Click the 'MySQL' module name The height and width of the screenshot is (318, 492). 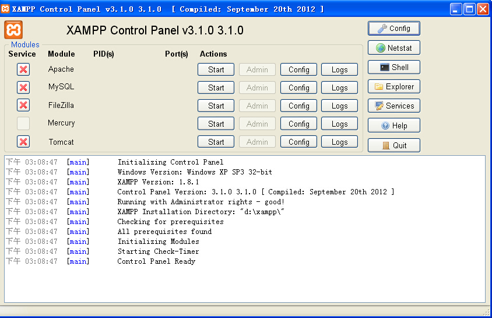pos(61,86)
